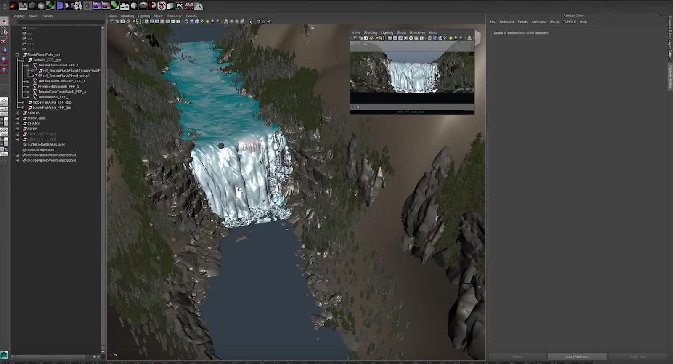
Task: Click the Maya logo icon at bottom-left
Action: [x=4, y=355]
